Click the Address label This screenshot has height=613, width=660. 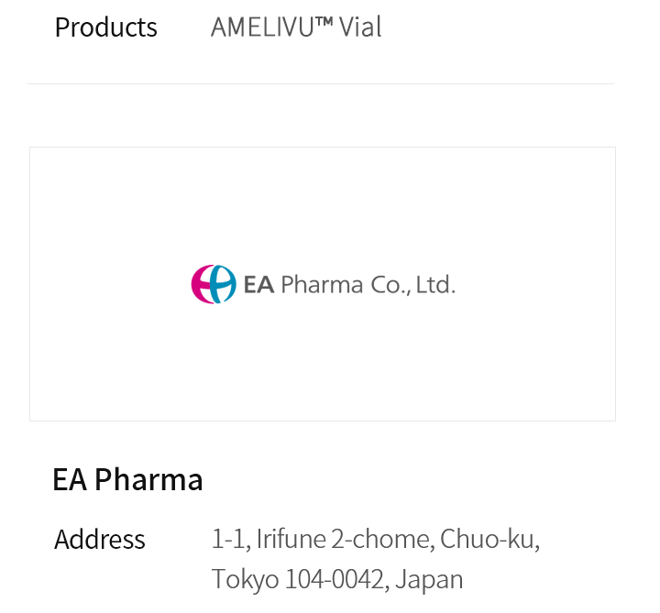tap(99, 540)
